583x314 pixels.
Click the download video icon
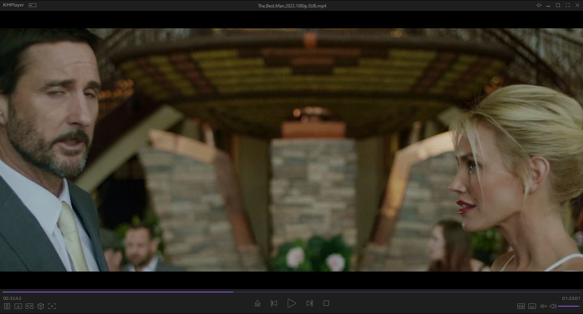click(18, 306)
